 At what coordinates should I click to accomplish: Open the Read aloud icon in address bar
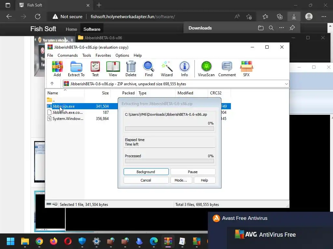click(x=237, y=17)
